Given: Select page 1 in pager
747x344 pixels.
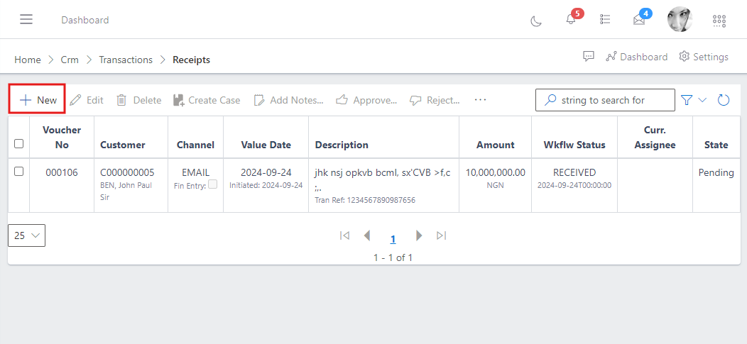Looking at the screenshot, I should tap(393, 239).
